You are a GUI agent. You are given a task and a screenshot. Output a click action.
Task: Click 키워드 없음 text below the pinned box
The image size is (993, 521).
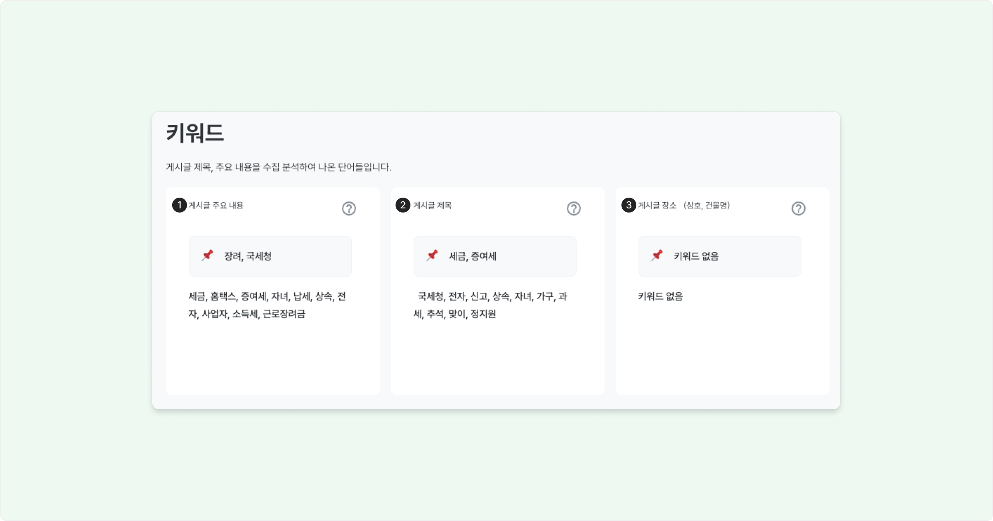(660, 296)
